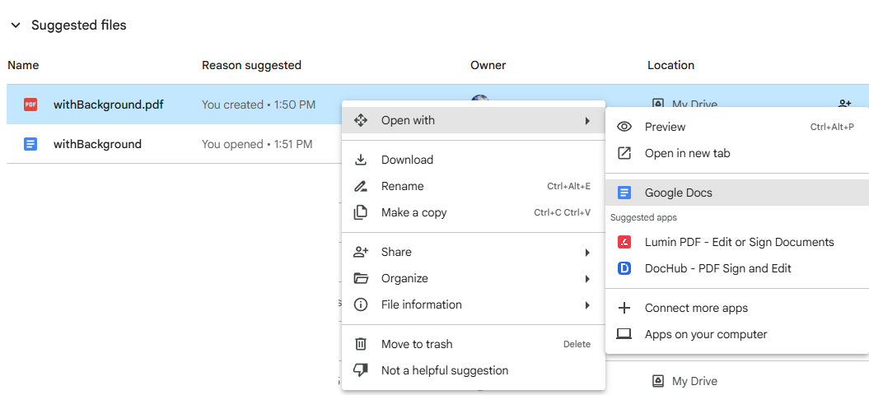Click 'You opened • 1:51 PM' text

[x=257, y=144]
